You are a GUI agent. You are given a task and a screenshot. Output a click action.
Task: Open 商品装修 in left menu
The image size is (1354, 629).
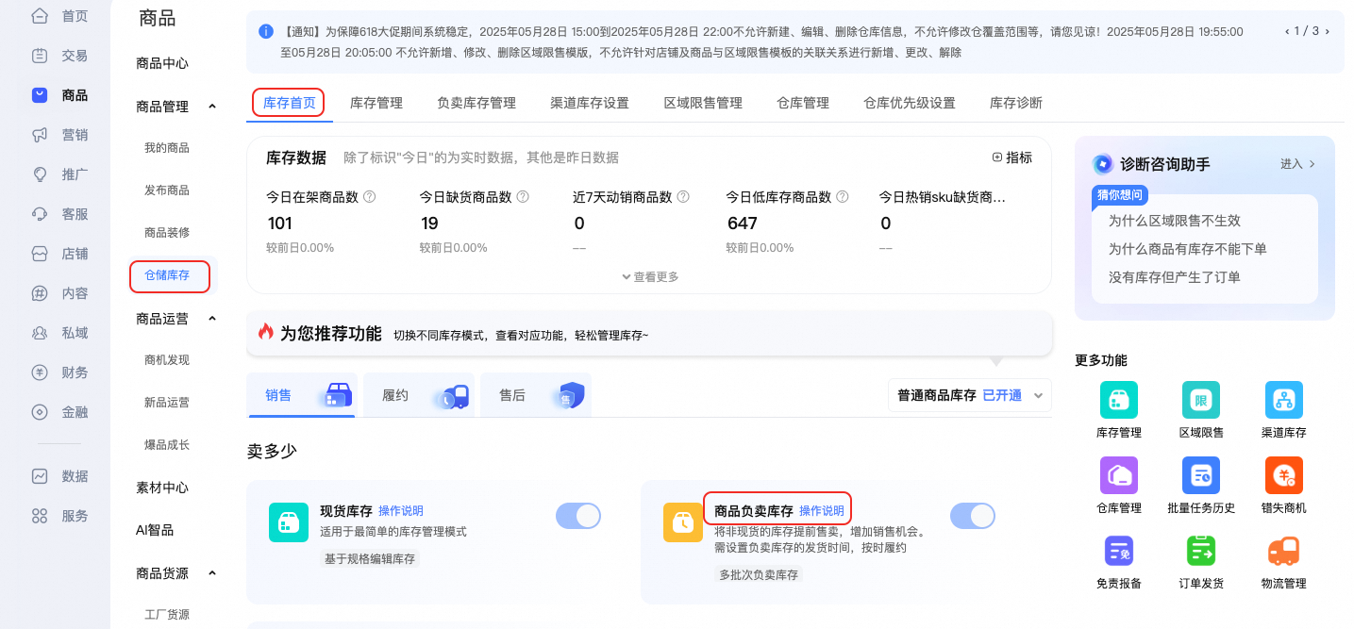167,233
